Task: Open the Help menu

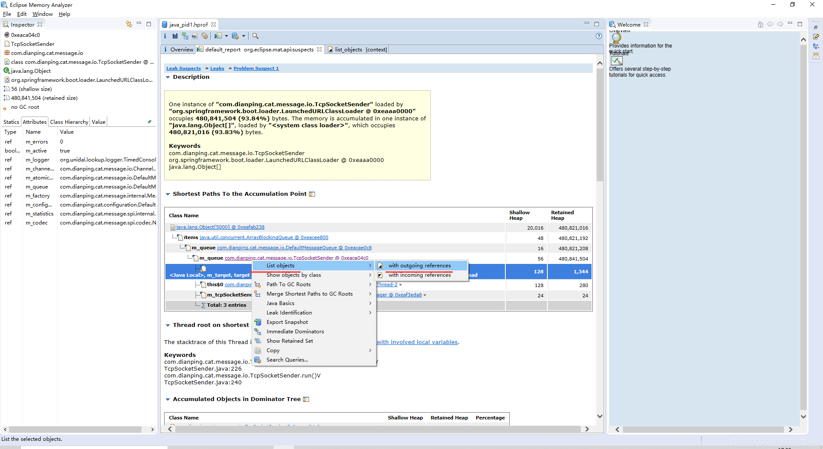Action: (64, 14)
